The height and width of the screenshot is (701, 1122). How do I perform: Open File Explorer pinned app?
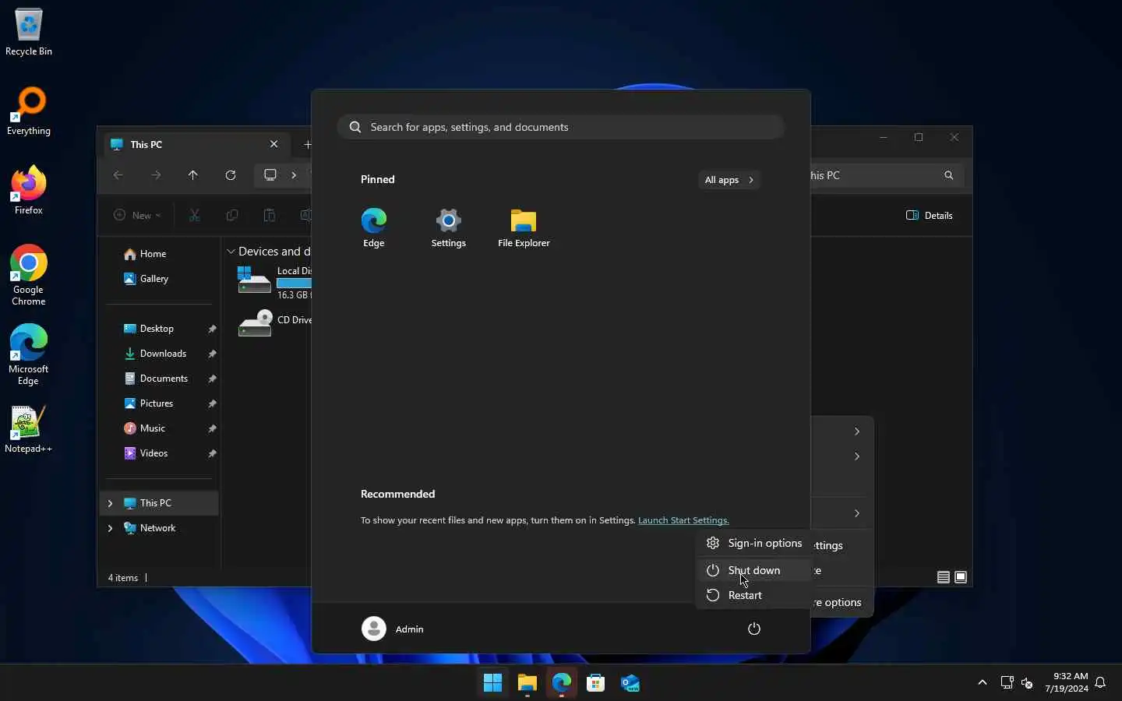524,228
